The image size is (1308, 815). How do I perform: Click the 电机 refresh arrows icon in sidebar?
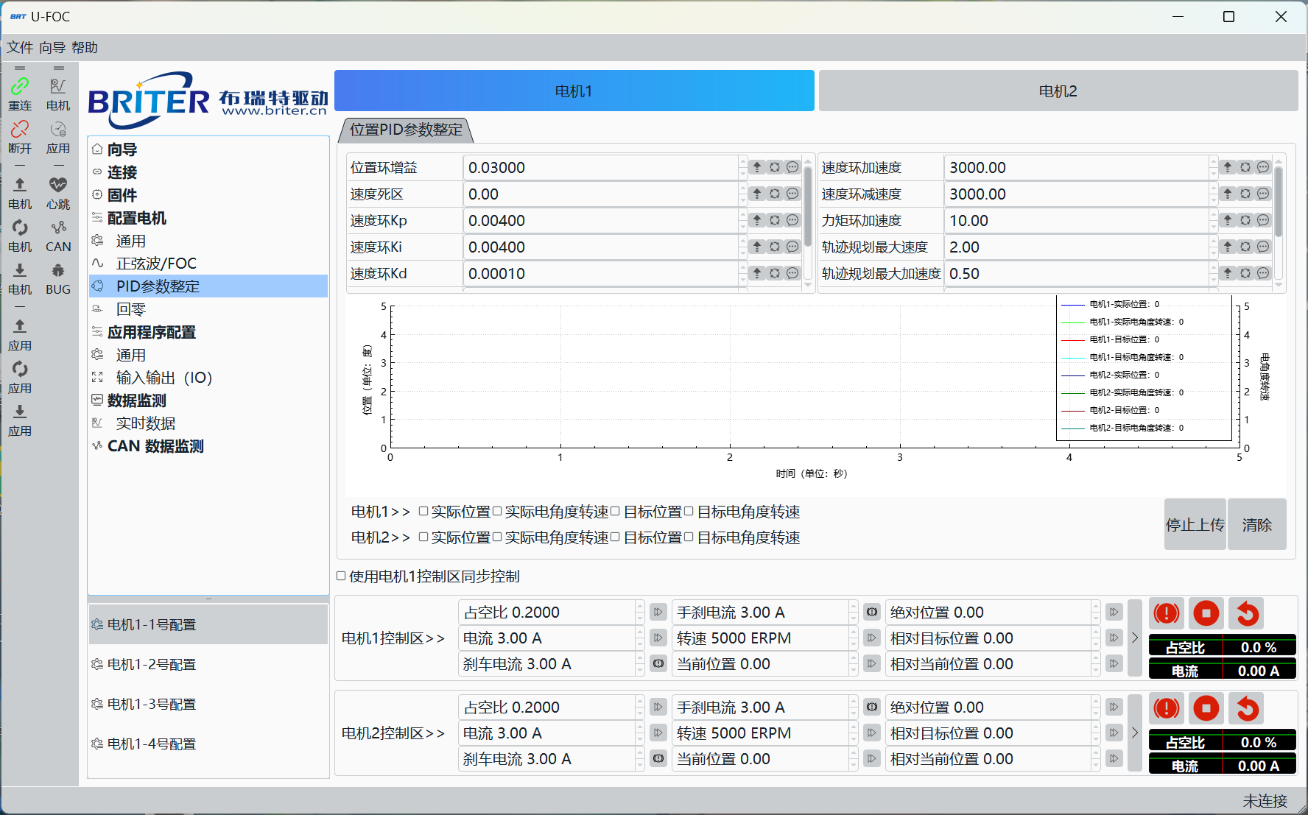20,227
